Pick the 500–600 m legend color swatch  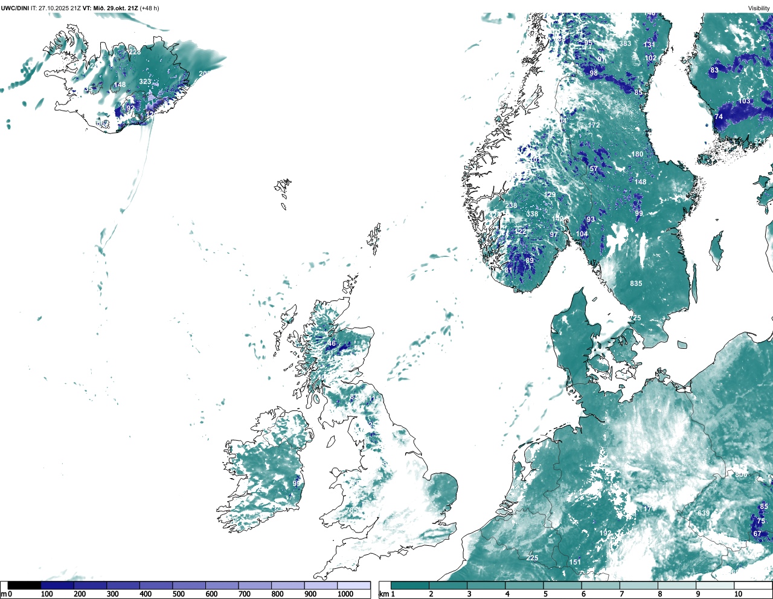click(189, 585)
